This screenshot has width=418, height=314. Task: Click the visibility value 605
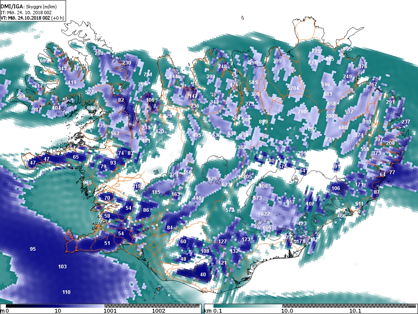tap(267, 227)
